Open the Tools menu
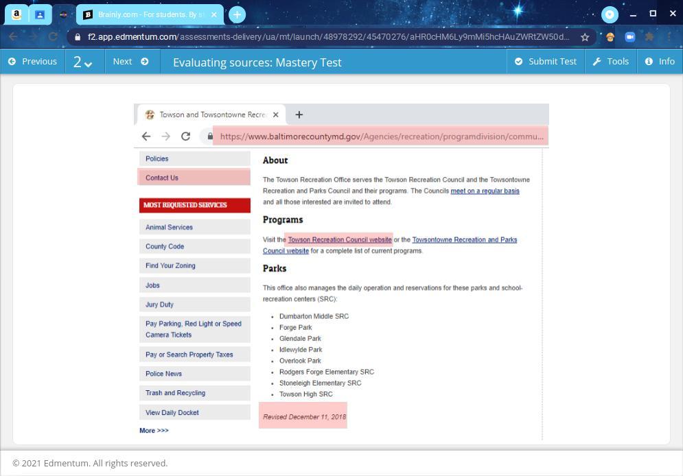This screenshot has height=476, width=683. [x=611, y=61]
